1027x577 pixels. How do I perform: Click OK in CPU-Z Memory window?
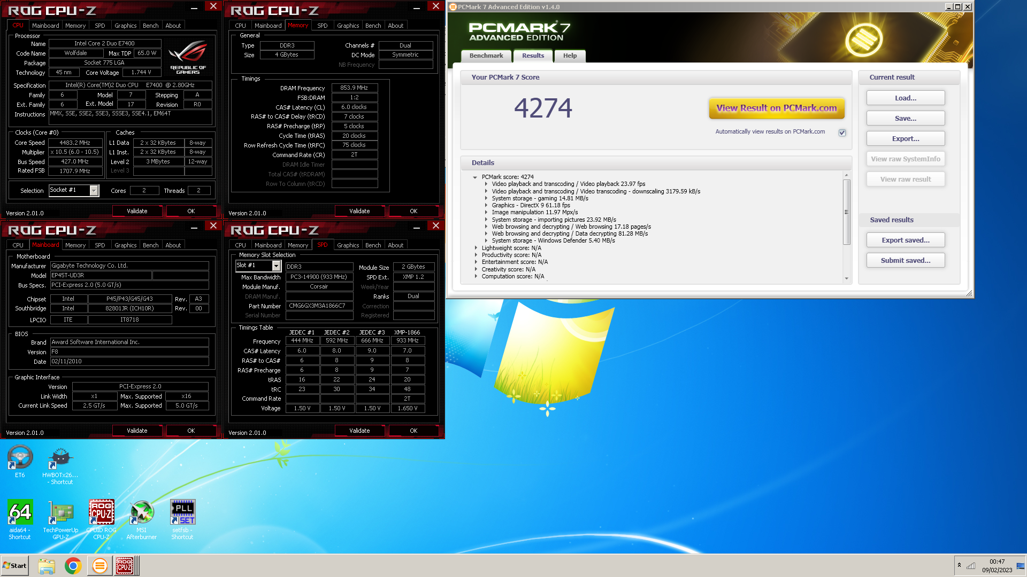[x=413, y=211]
